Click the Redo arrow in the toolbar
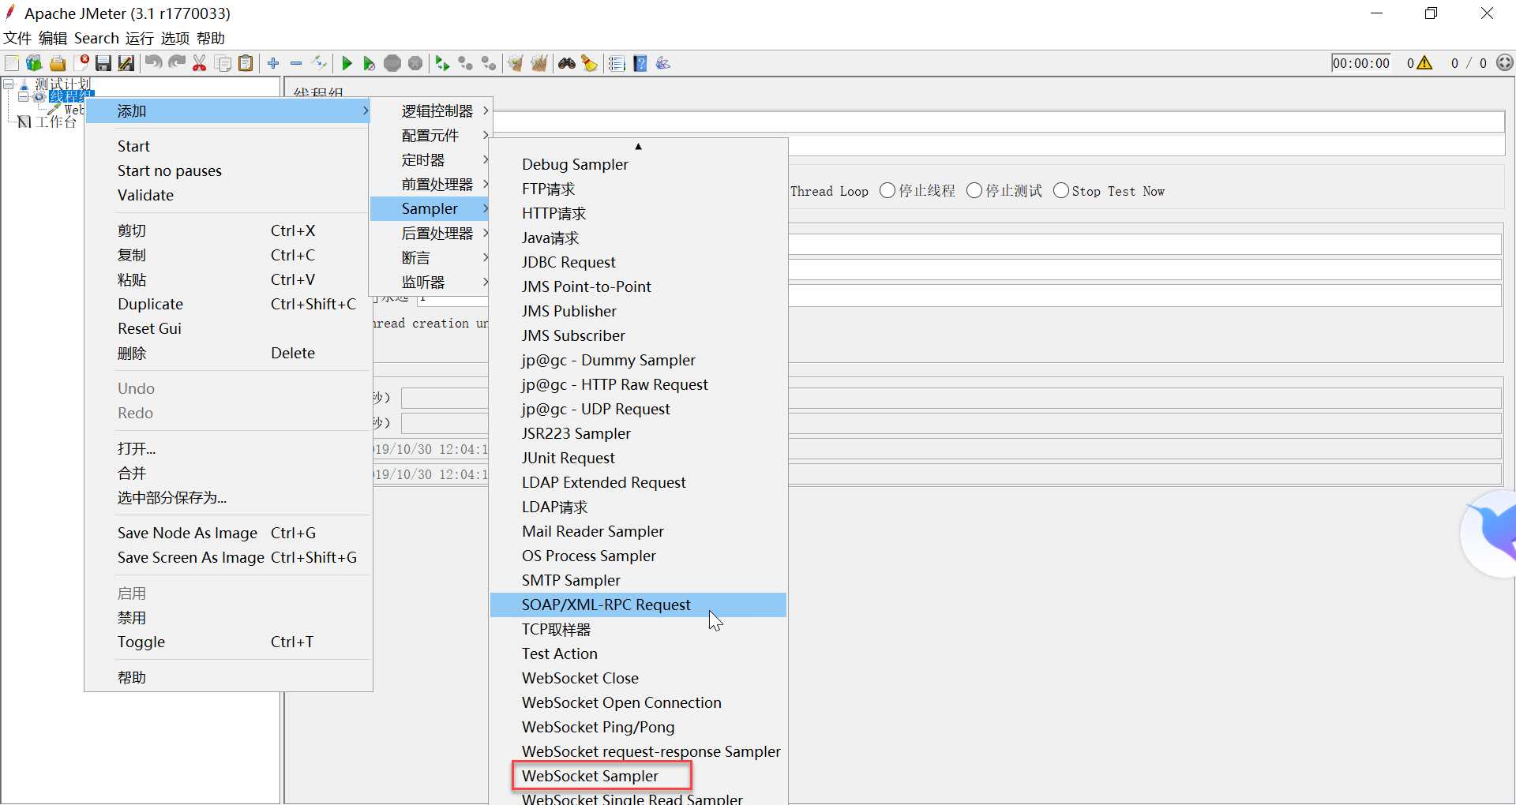The height and width of the screenshot is (805, 1516). [177, 63]
